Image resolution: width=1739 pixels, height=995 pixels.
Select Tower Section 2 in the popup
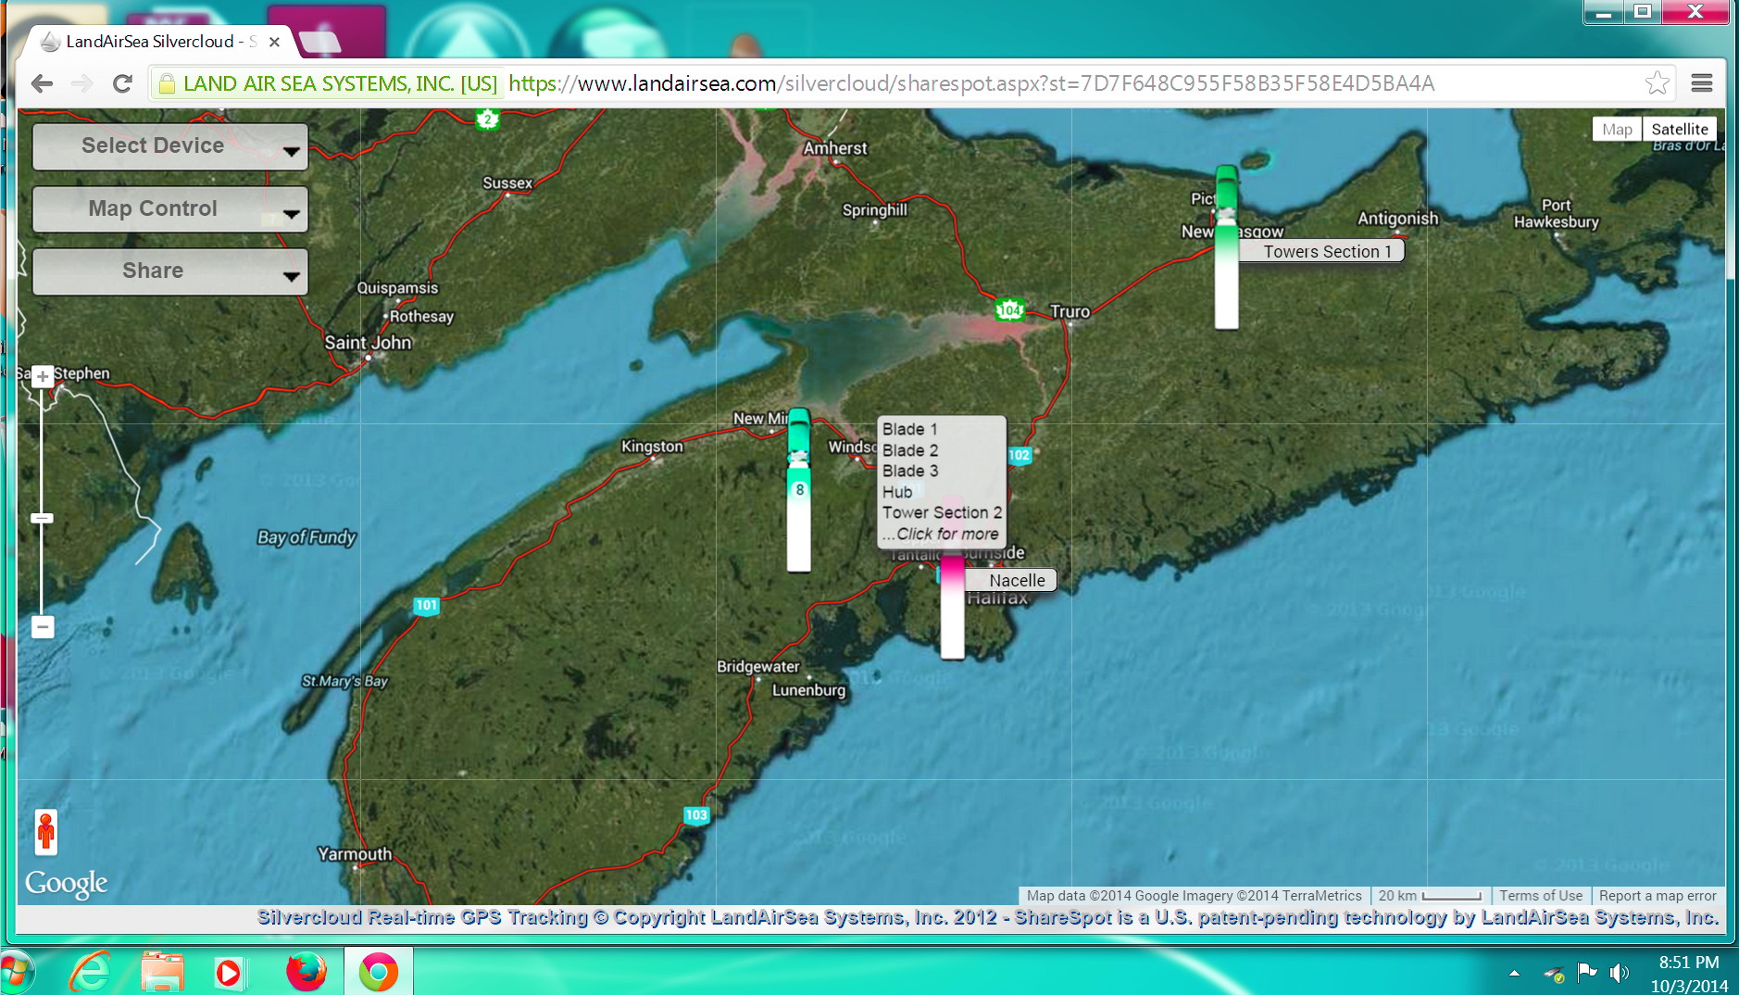pos(942,512)
